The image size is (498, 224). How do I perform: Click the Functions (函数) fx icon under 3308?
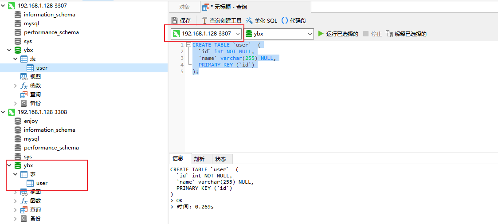click(x=24, y=201)
